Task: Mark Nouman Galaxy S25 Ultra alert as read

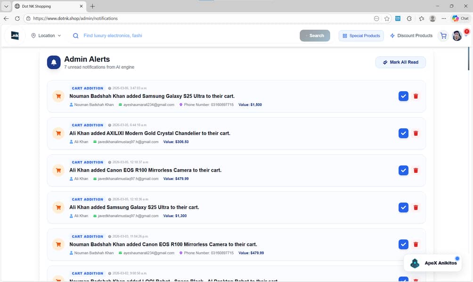Action: click(403, 96)
